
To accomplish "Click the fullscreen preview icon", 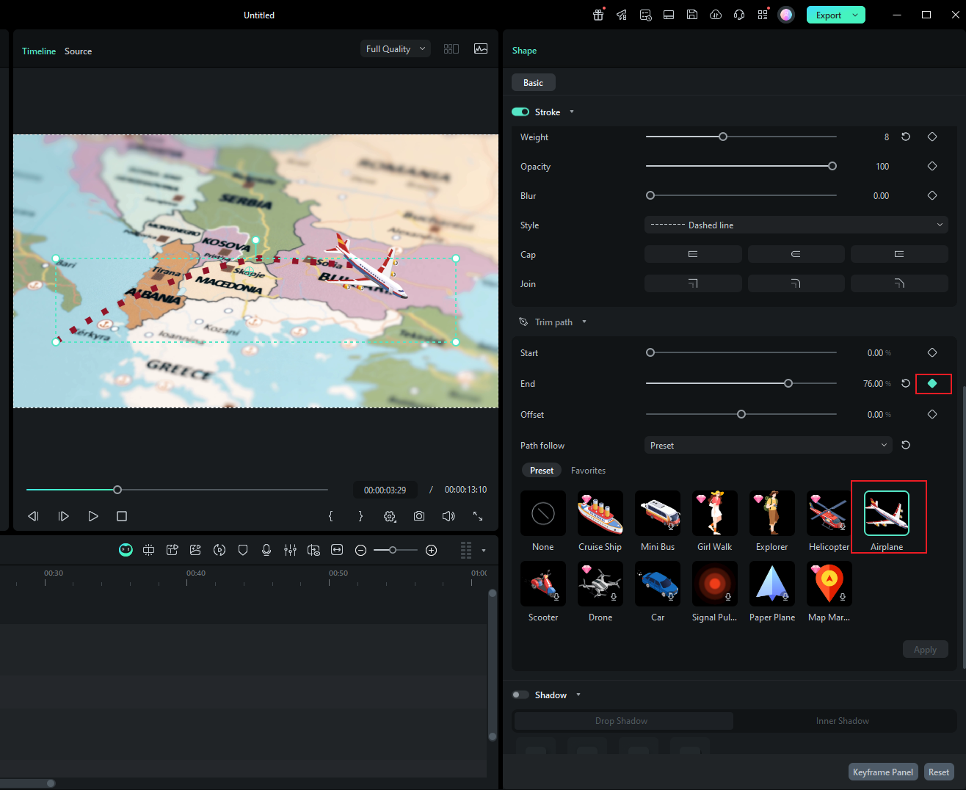I will coord(478,516).
